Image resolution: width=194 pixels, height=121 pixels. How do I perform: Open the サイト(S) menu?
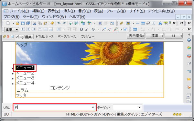[137, 11]
